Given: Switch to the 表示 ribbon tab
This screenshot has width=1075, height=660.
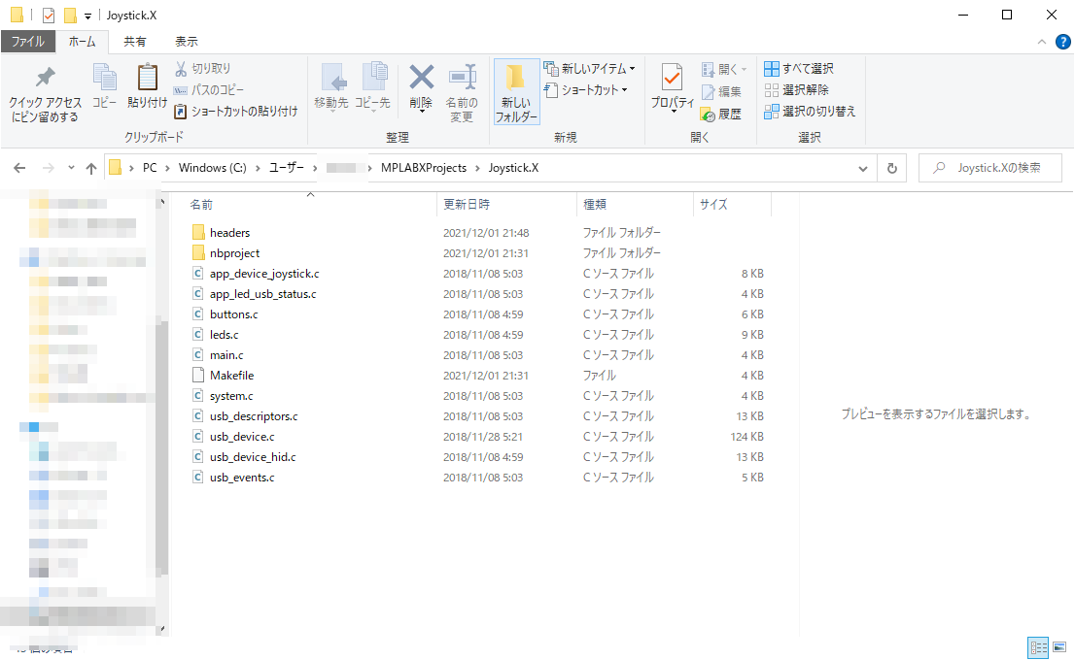Looking at the screenshot, I should point(186,41).
